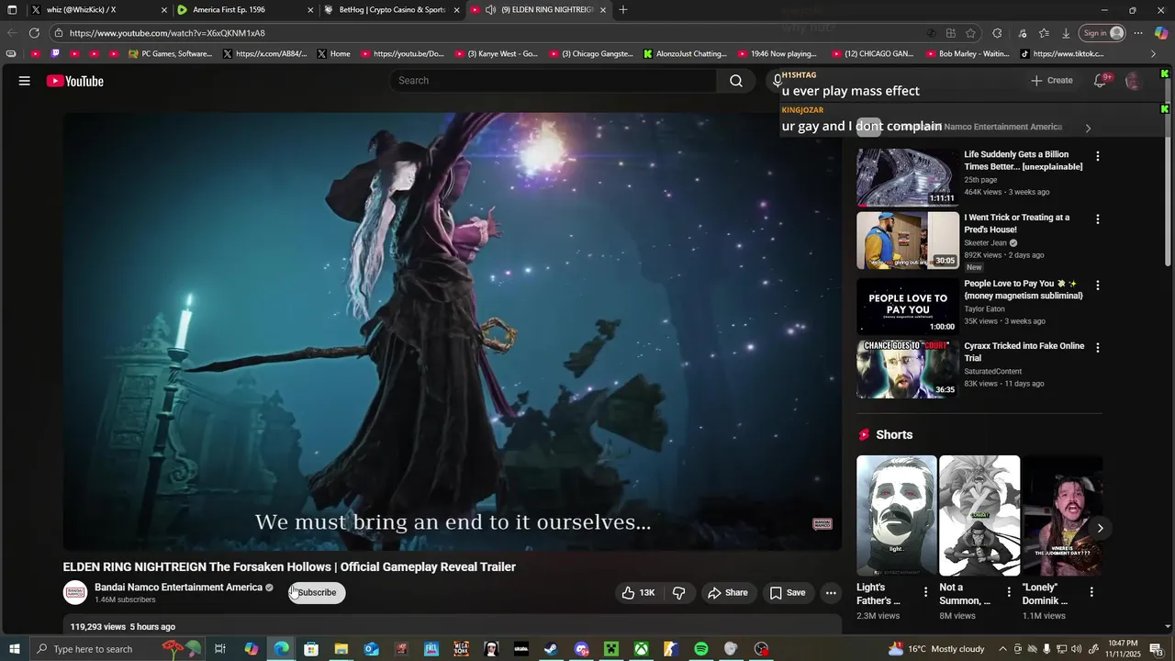Viewport: 1175px width, 661px height.
Task: Open options for 'Not a Summon' Short
Action: 1009,592
